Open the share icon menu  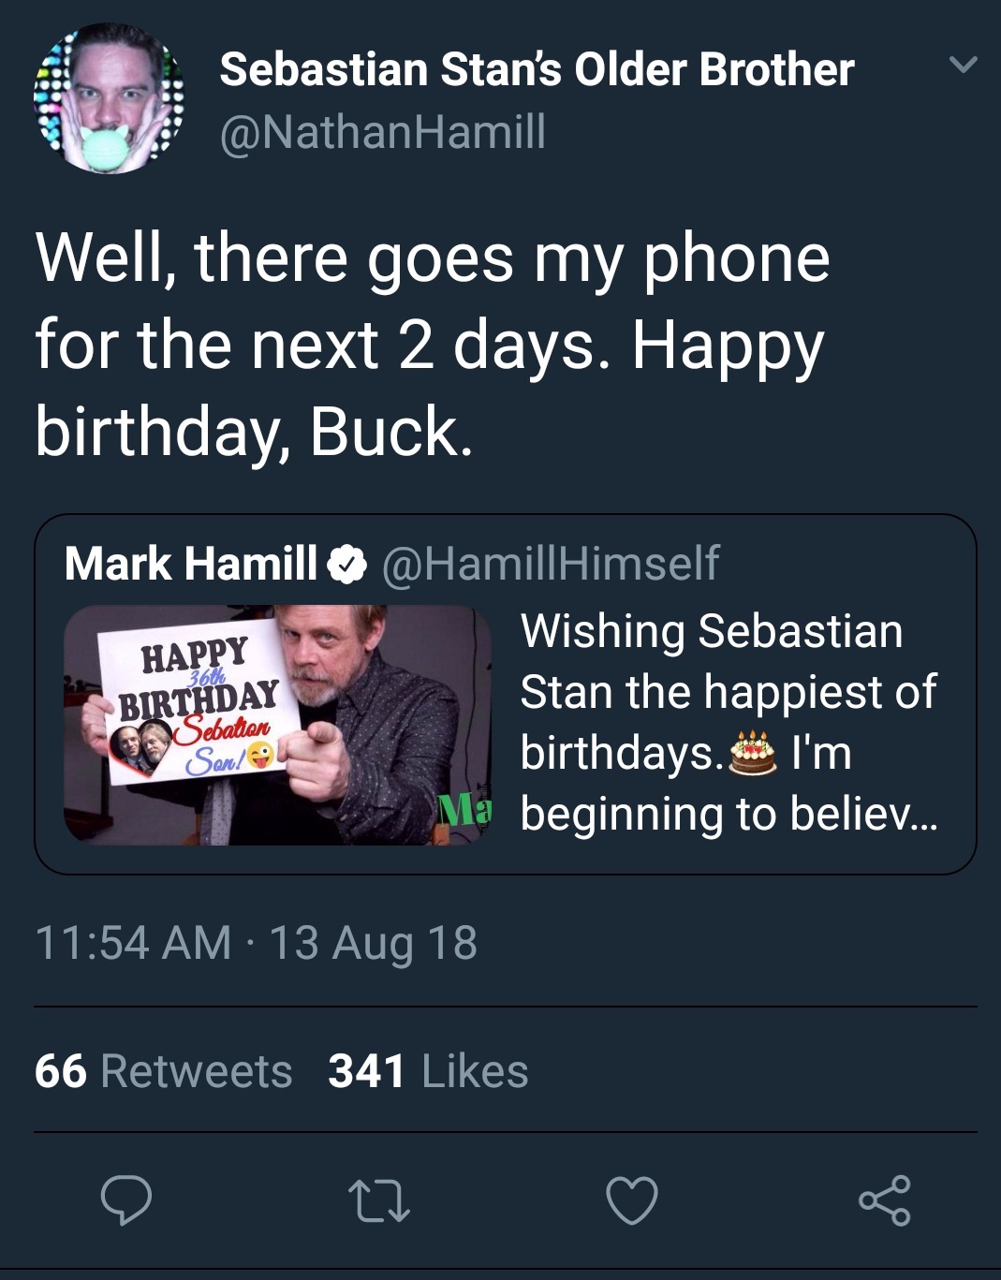pos(884,1201)
